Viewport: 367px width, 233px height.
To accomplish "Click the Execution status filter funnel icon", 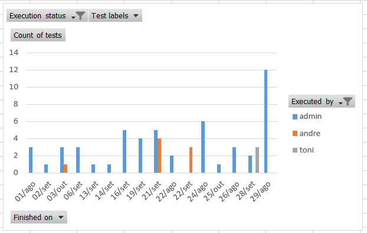I will pos(80,16).
